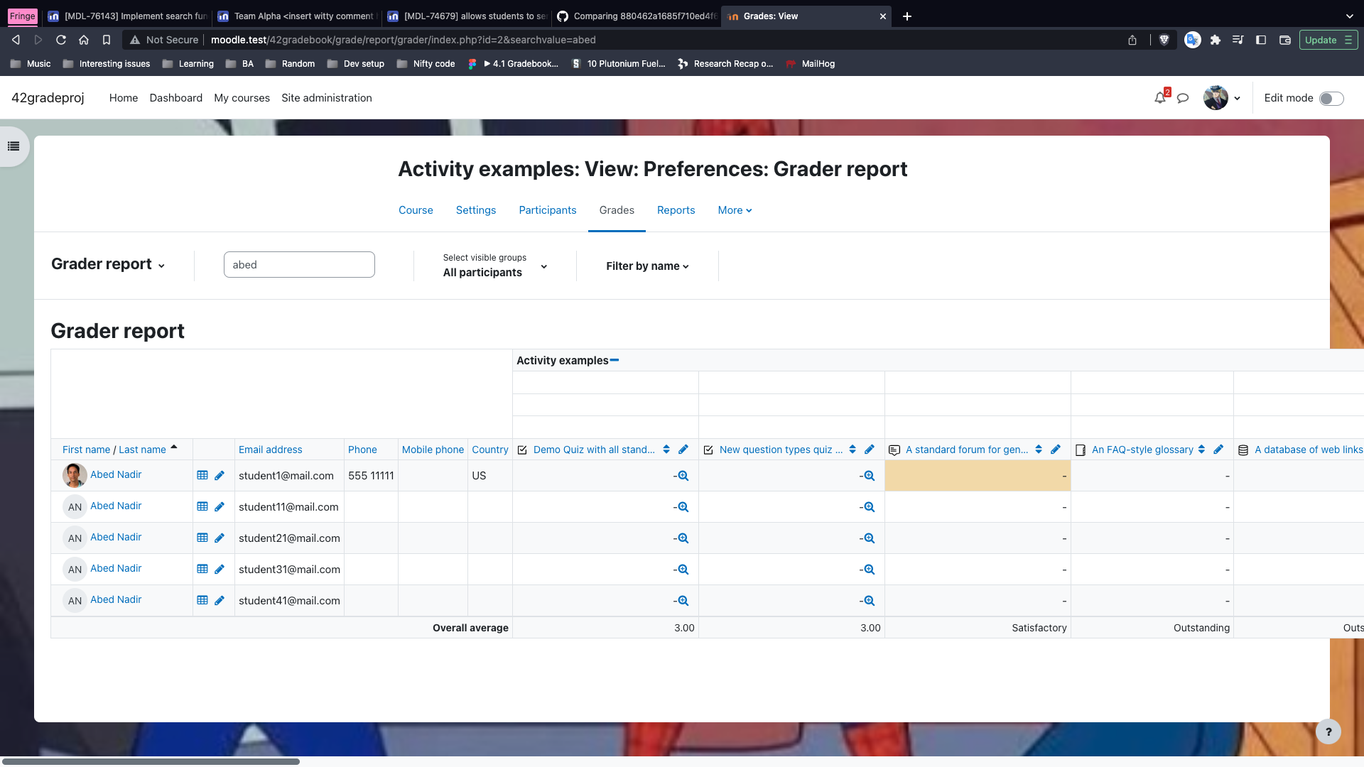1364x767 pixels.
Task: Switch to the Reports tab
Action: coord(676,210)
